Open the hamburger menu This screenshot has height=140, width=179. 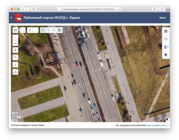(x=11, y=18)
